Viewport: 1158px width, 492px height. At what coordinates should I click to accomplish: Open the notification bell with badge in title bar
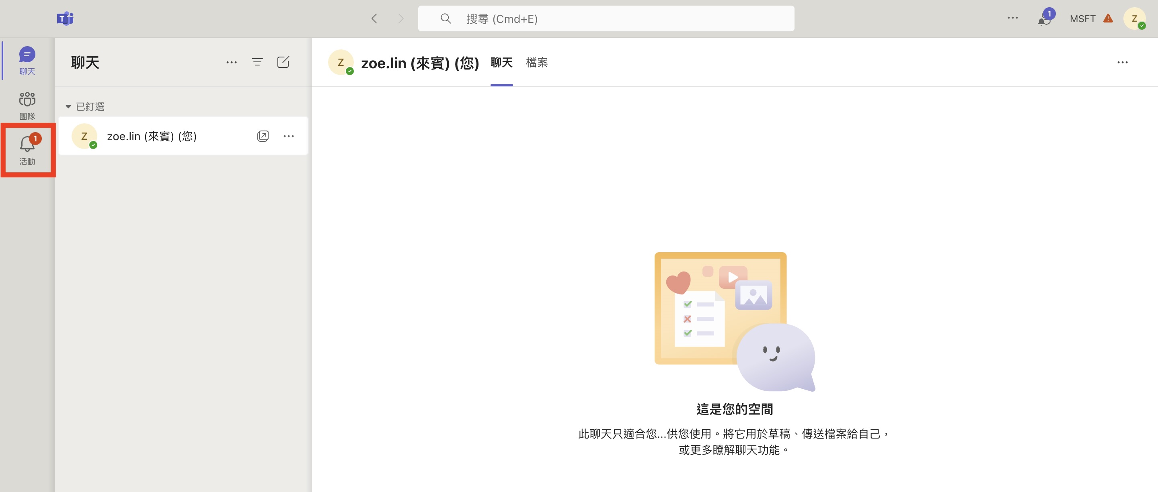pyautogui.click(x=1045, y=18)
